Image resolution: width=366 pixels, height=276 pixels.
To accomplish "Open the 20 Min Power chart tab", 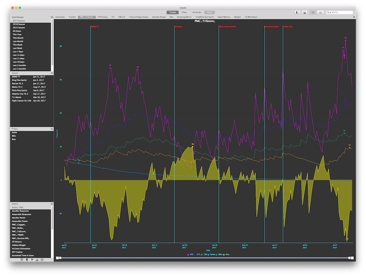I will pyautogui.click(x=251, y=17).
